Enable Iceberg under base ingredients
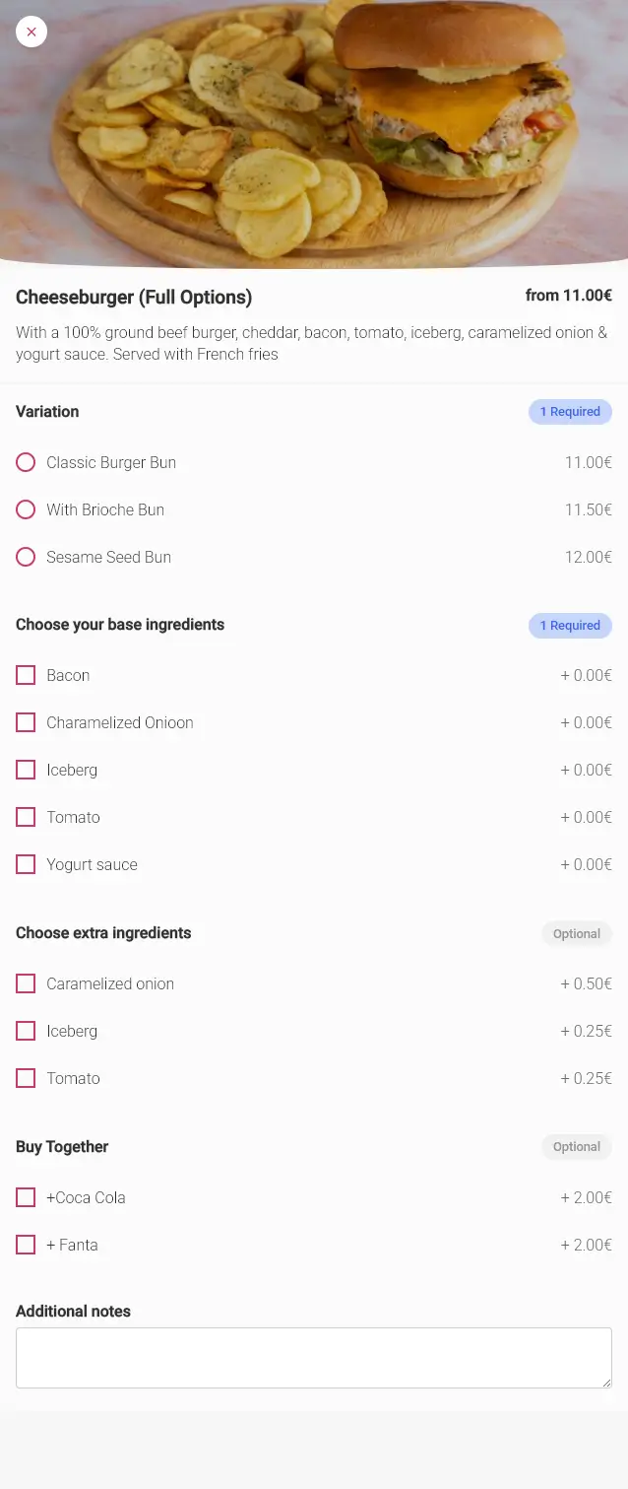 point(26,770)
